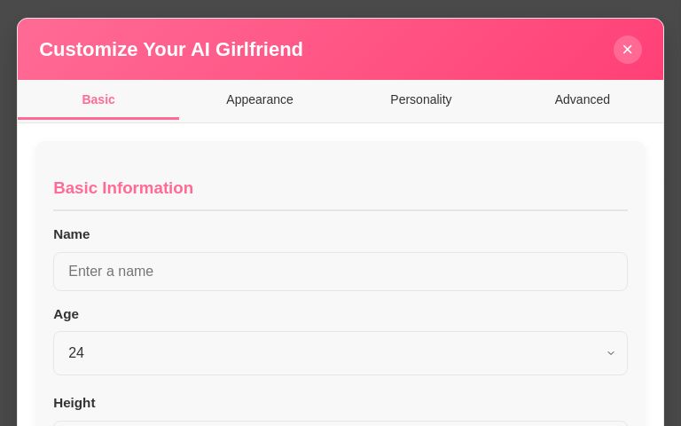This screenshot has height=426, width=681.
Task: Click the dark backdrop strip above the dialog
Action: tap(340, 8)
